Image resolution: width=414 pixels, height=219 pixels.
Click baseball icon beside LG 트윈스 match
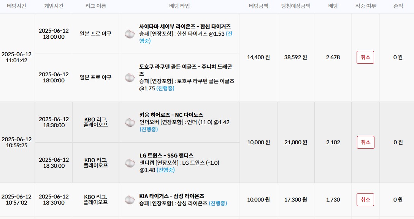[x=130, y=163]
